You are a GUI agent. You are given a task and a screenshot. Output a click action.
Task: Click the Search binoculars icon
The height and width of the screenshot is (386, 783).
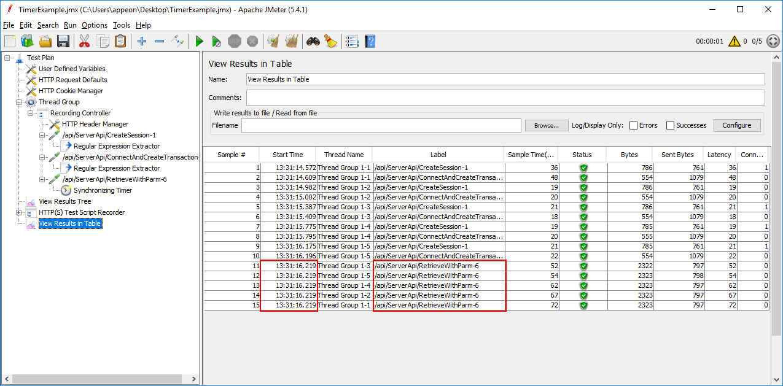click(313, 41)
